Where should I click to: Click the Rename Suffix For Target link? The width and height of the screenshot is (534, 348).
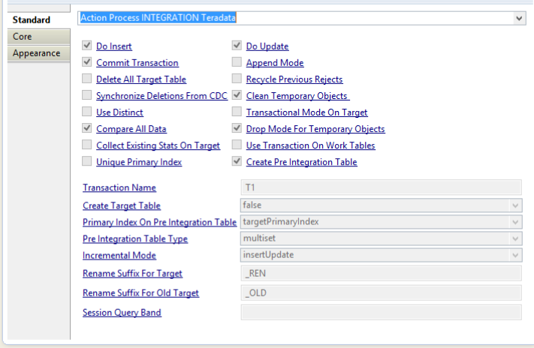pos(132,274)
